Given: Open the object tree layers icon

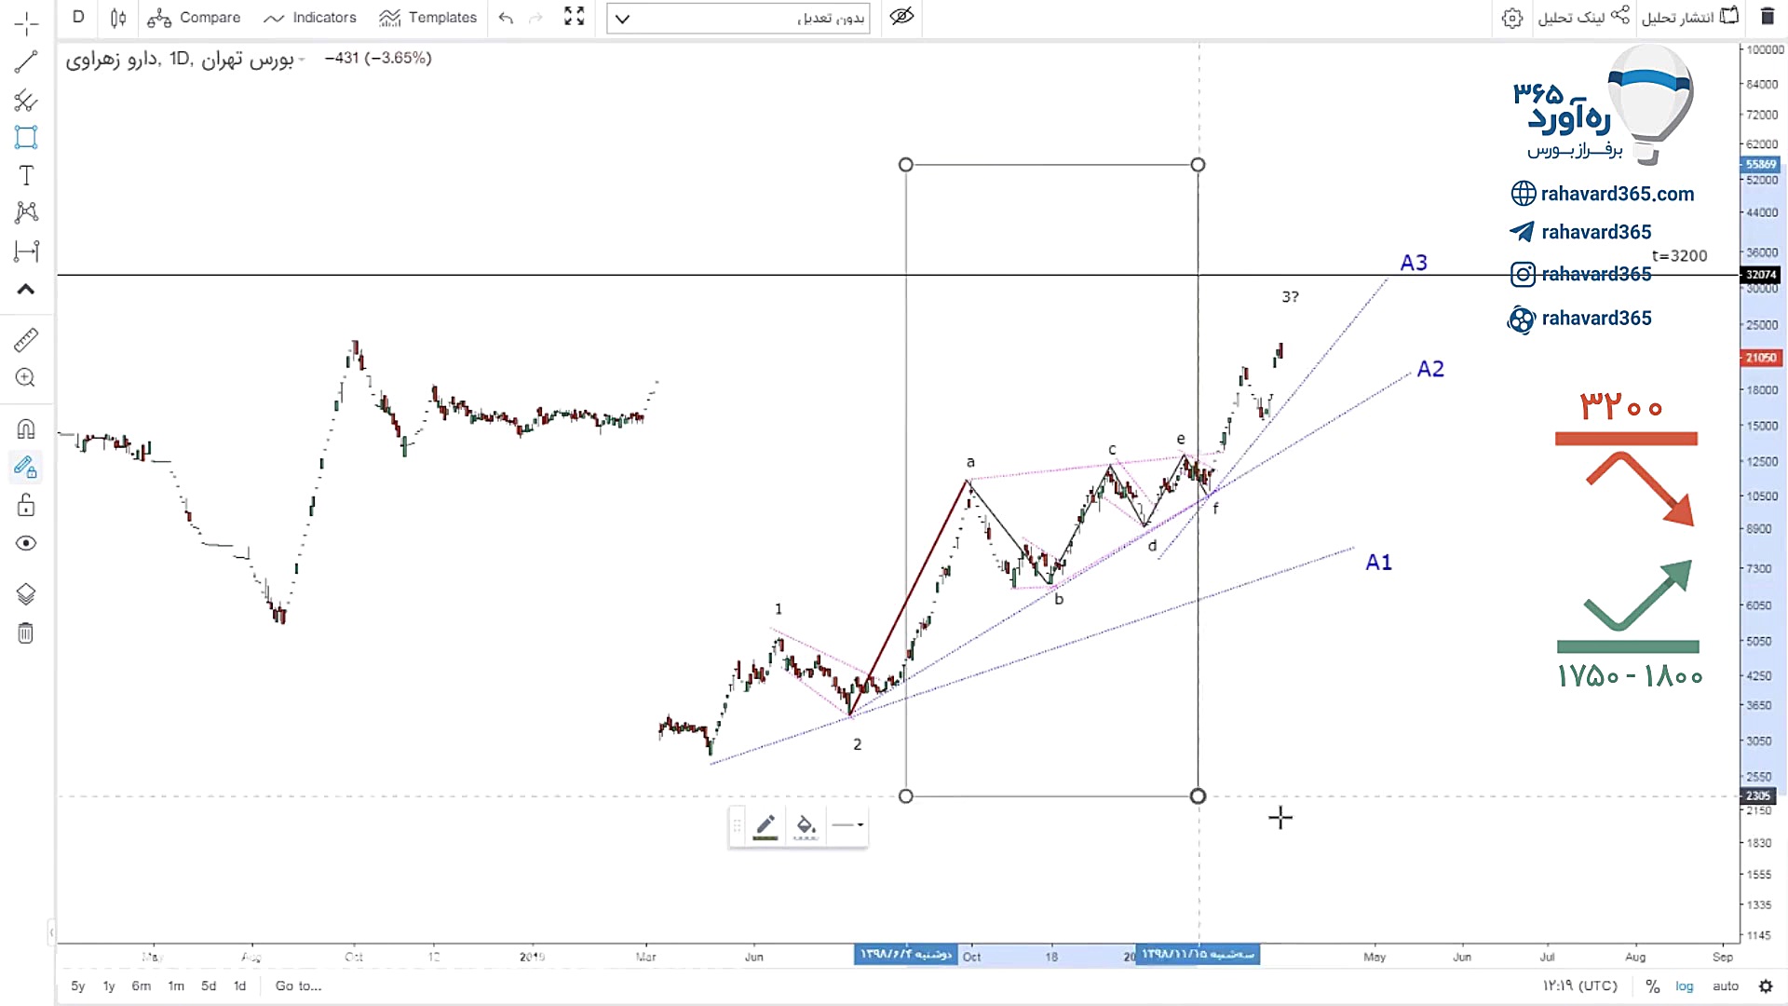Looking at the screenshot, I should [26, 594].
